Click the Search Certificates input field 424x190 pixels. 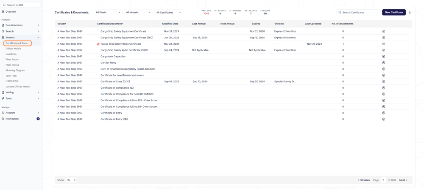point(359,12)
